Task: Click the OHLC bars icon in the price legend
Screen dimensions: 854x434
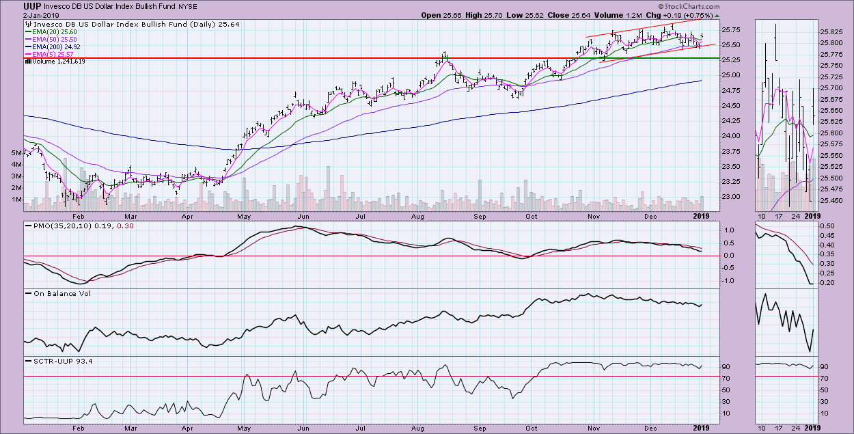Action: (27, 24)
